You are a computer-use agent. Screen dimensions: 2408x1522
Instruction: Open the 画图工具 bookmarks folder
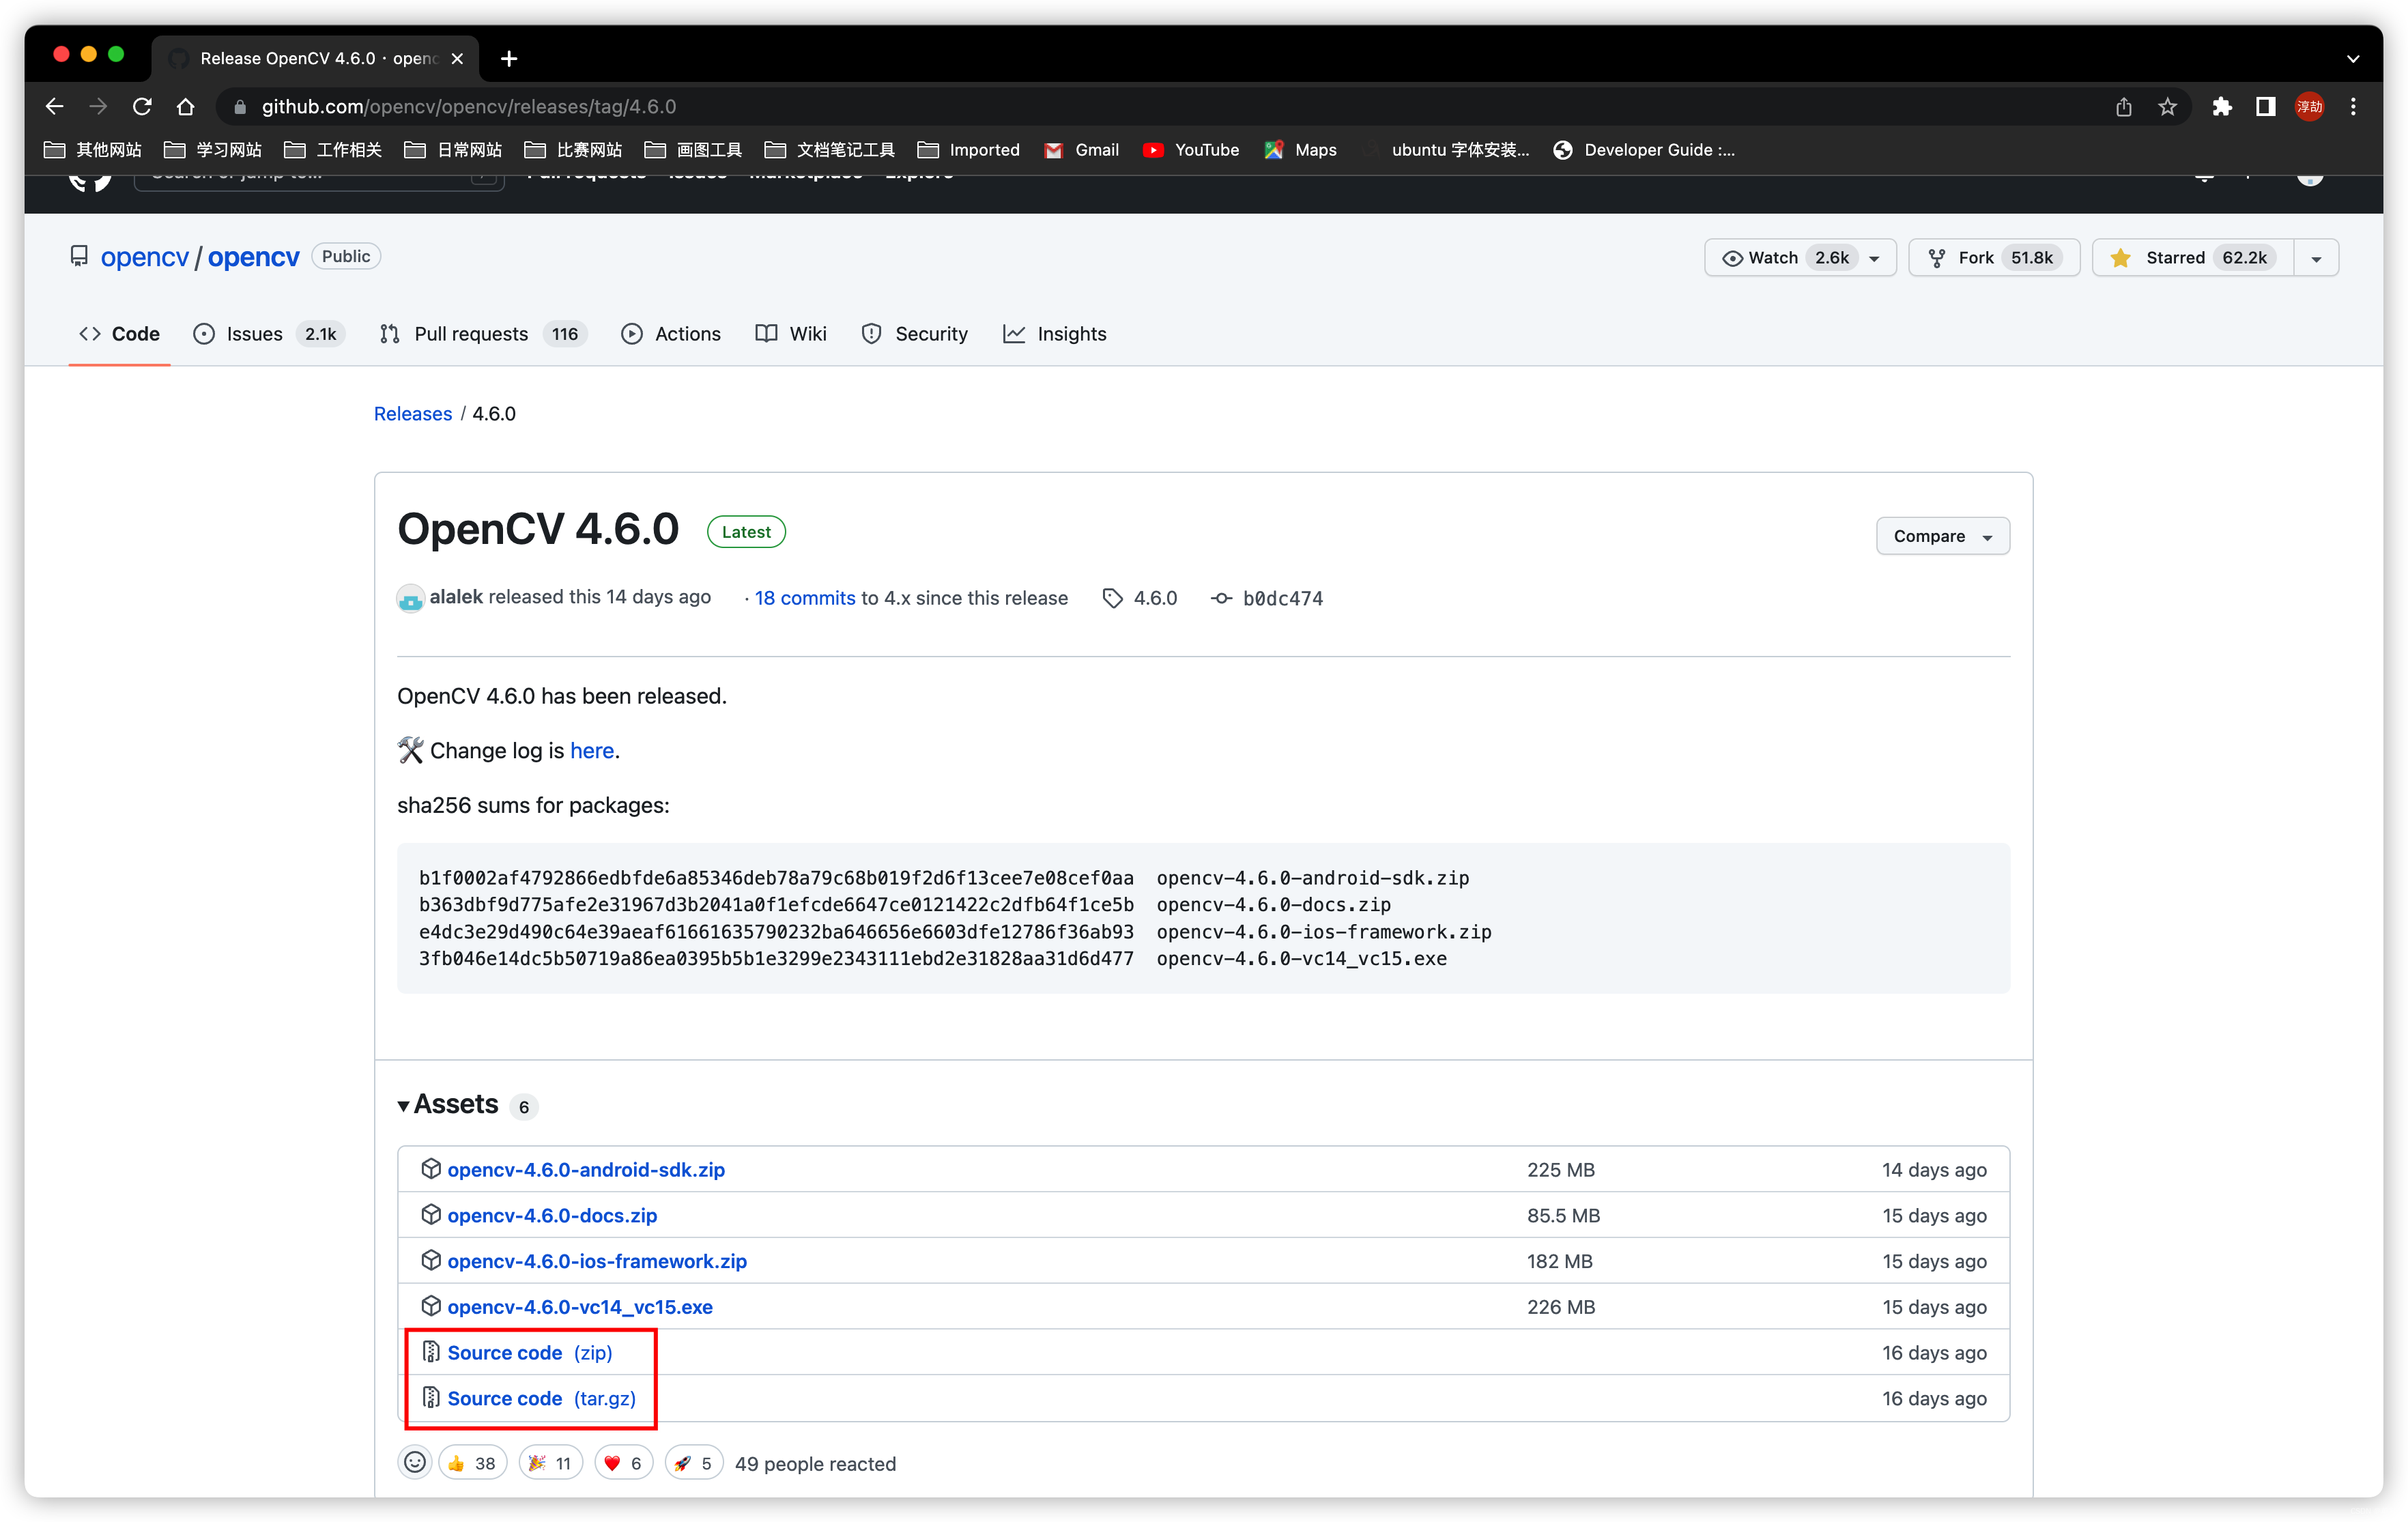click(x=693, y=150)
